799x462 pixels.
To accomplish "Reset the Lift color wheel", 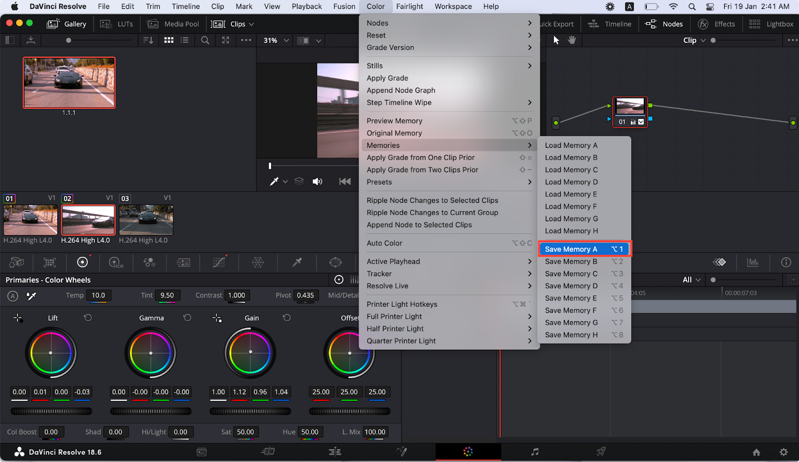I will click(x=88, y=318).
